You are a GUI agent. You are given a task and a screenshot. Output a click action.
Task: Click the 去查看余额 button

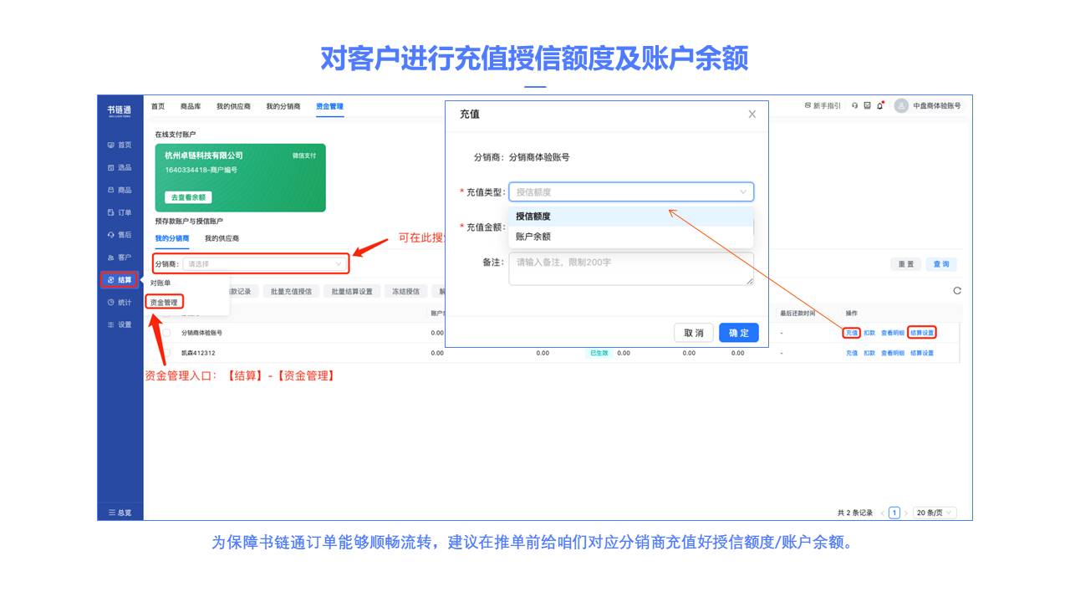tap(188, 197)
